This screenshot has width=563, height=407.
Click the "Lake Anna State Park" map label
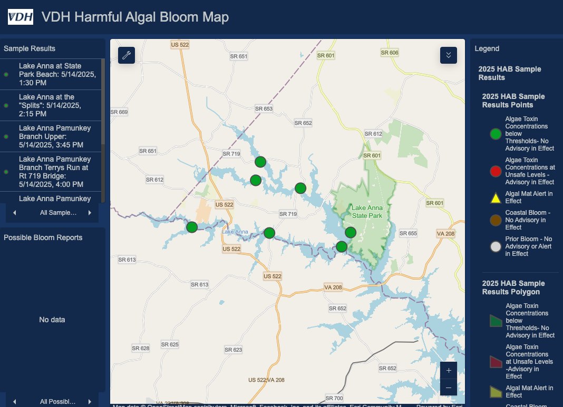(x=367, y=212)
